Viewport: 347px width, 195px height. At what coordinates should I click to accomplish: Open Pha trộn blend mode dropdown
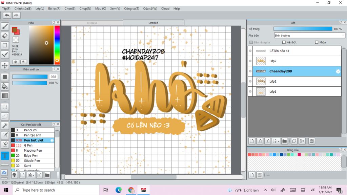click(x=309, y=35)
